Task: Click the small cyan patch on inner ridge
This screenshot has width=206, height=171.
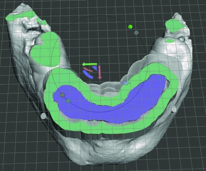Action: (x=125, y=83)
